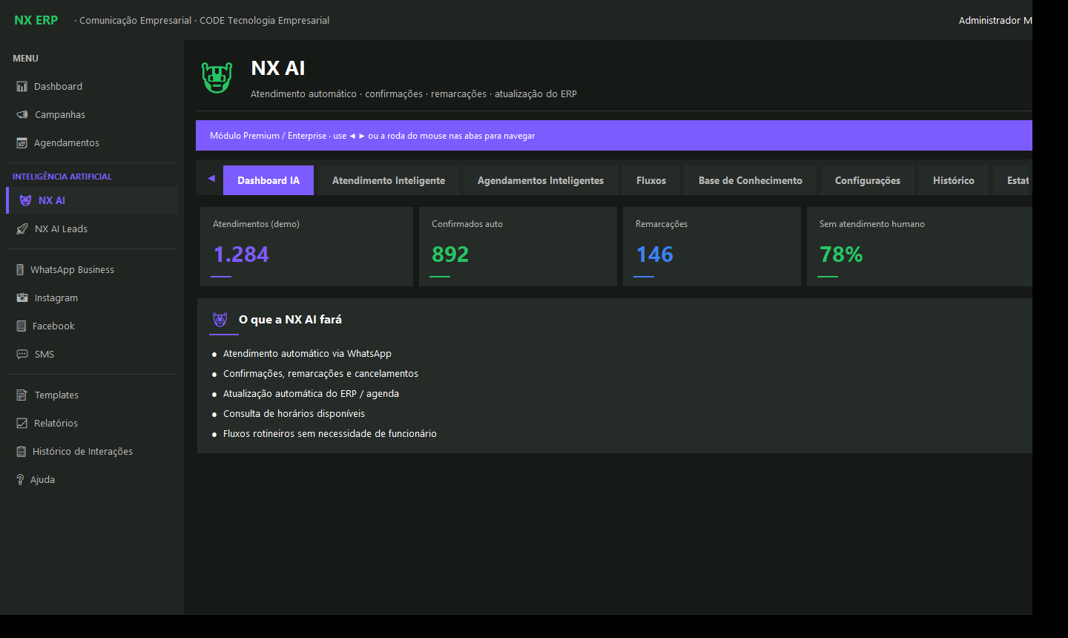
Task: Click the Campanhas megaphone icon
Action: [x=22, y=115]
